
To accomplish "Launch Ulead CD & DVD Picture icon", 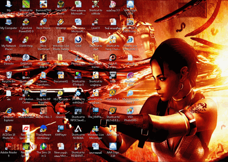I will 130,22.
